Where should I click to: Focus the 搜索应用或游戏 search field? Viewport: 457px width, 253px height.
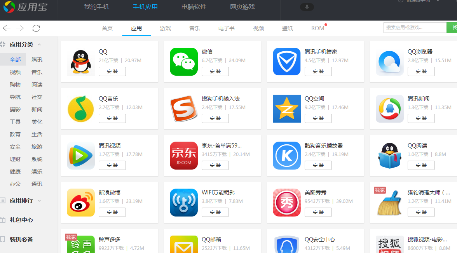[415, 28]
